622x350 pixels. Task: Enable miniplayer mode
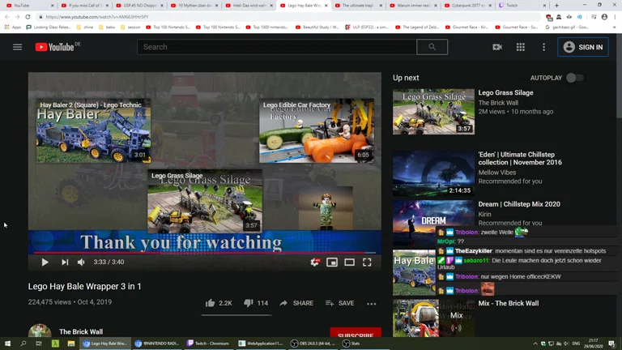332,262
